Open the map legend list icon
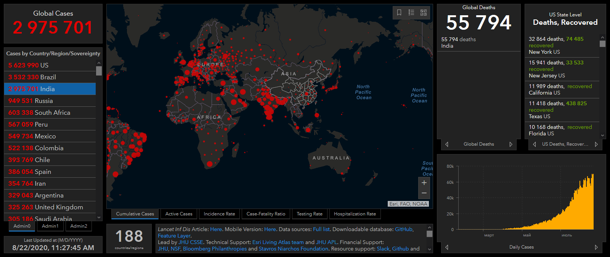The width and height of the screenshot is (610, 257). 411,13
